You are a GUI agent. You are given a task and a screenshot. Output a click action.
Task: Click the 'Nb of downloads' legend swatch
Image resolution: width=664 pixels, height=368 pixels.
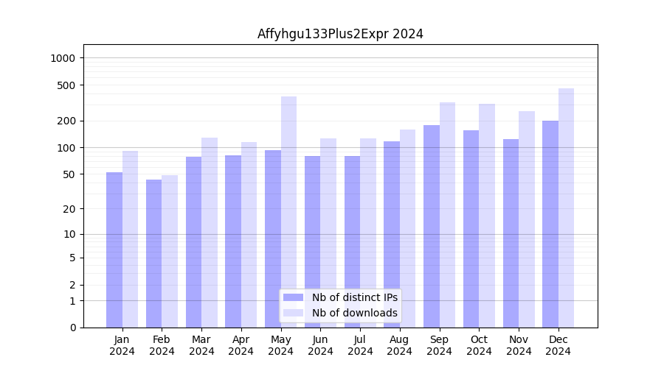(x=293, y=313)
